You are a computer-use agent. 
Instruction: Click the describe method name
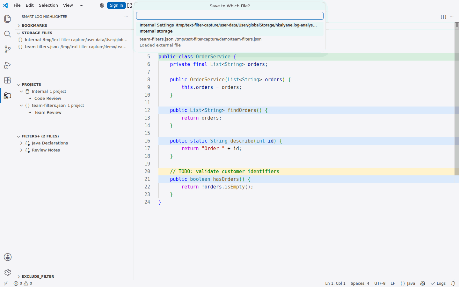(x=242, y=141)
